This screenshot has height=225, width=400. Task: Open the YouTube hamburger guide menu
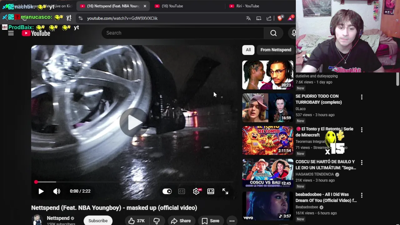pos(11,33)
